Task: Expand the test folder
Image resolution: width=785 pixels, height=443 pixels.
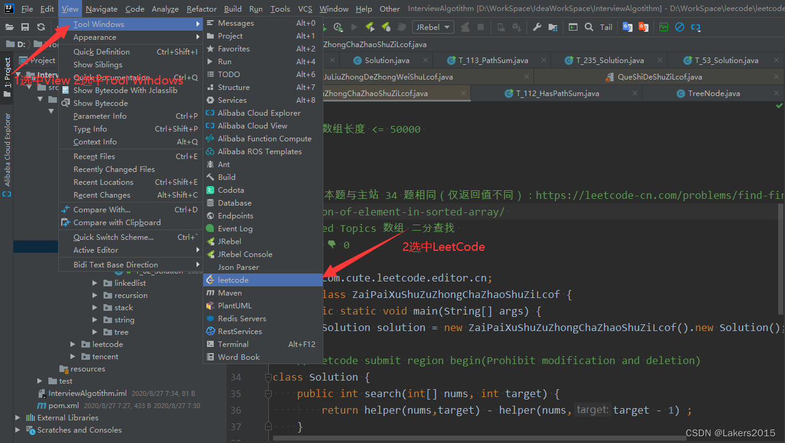Action: tap(40, 381)
